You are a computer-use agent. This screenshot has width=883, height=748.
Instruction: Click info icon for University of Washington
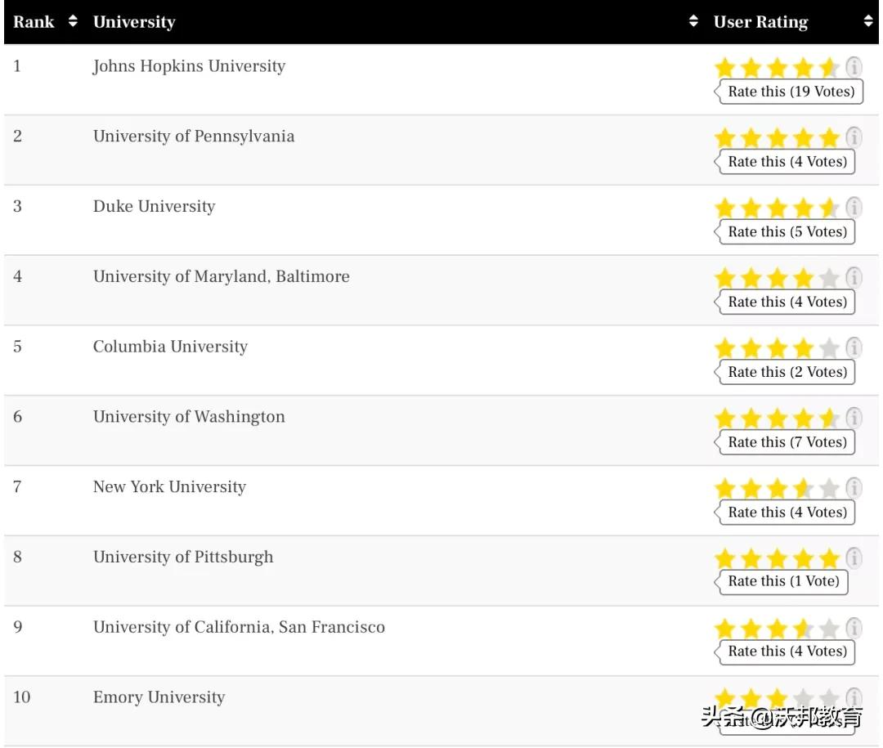click(x=854, y=418)
